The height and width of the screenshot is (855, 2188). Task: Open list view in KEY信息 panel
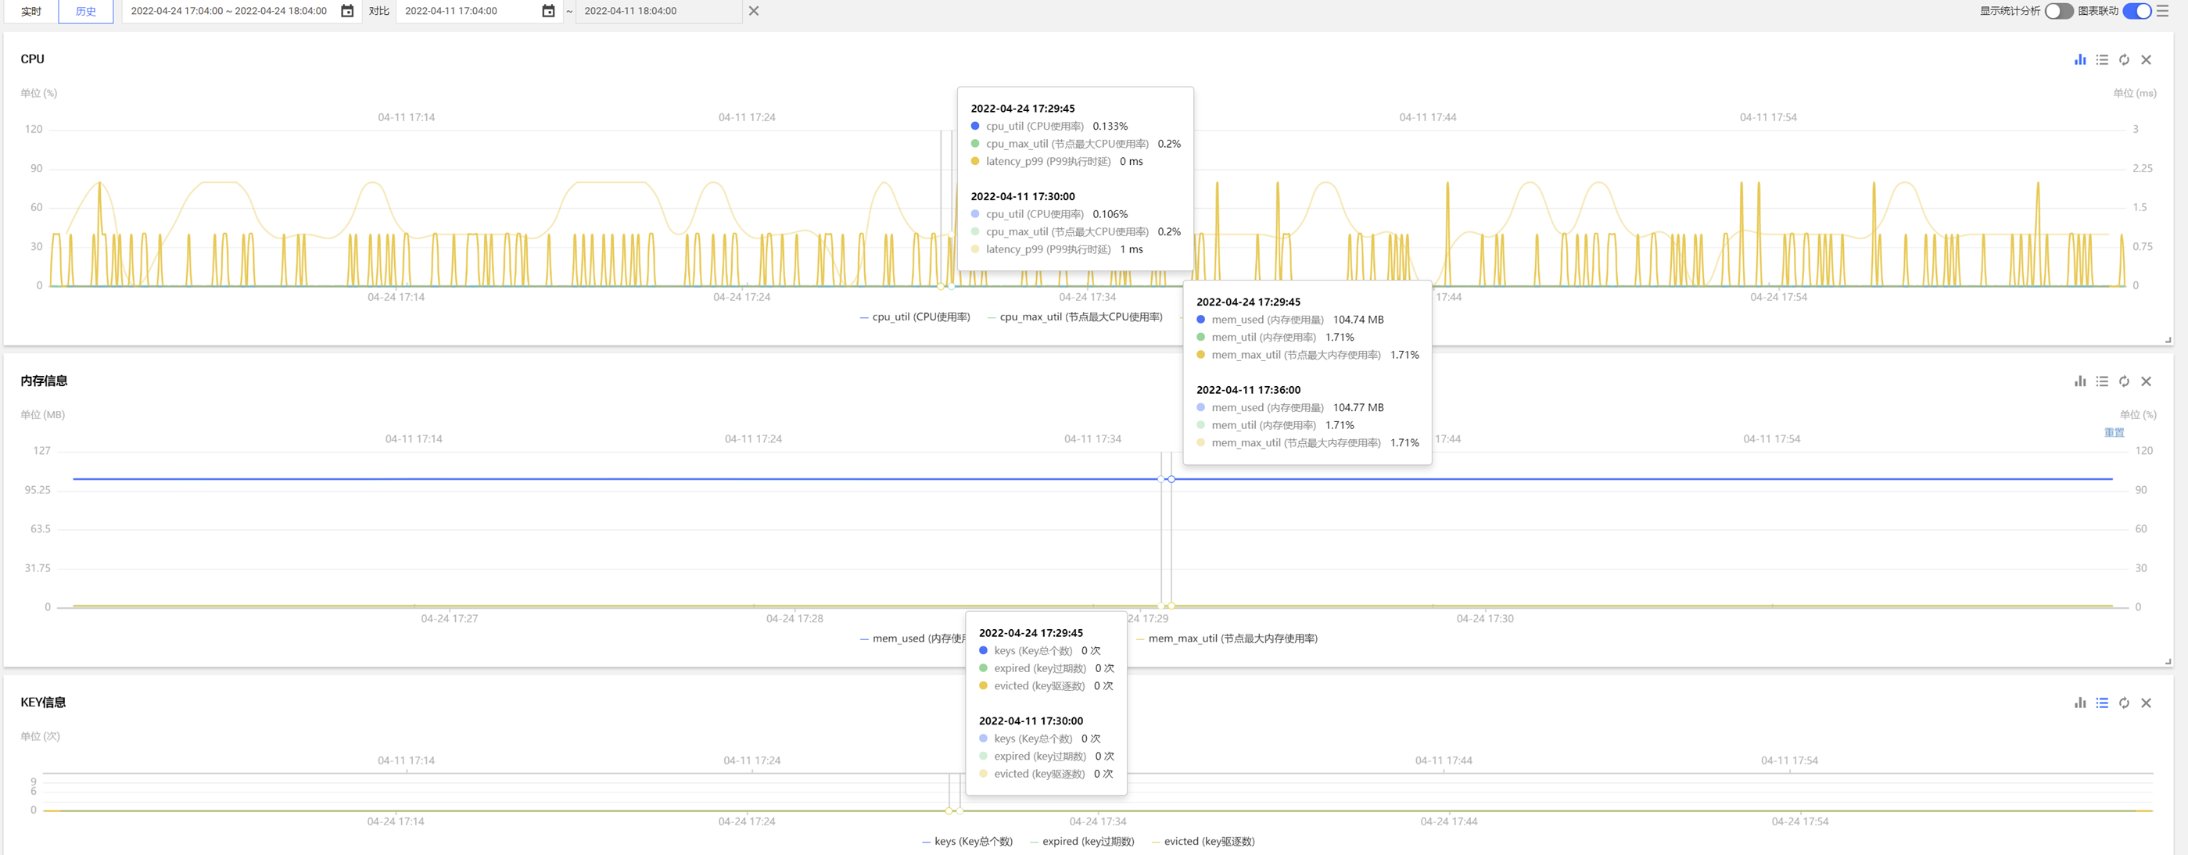point(2101,703)
